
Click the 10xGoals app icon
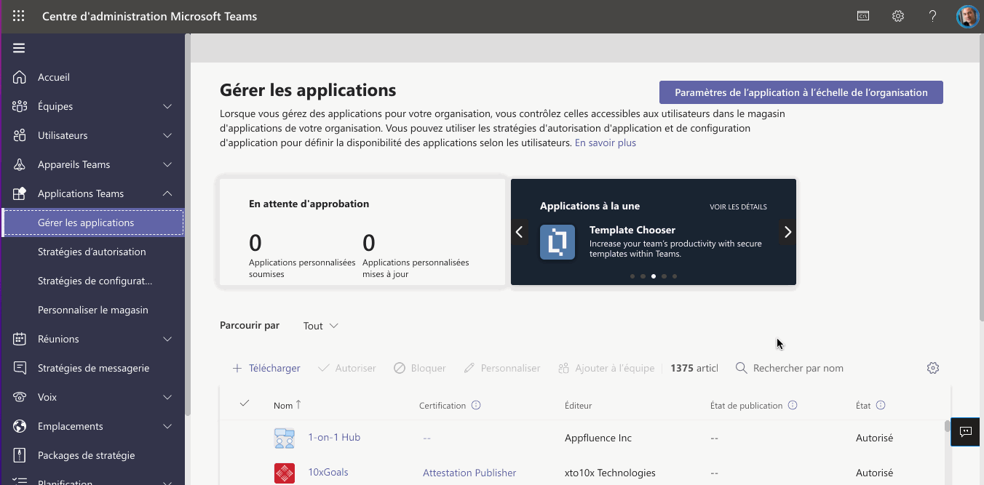(284, 473)
